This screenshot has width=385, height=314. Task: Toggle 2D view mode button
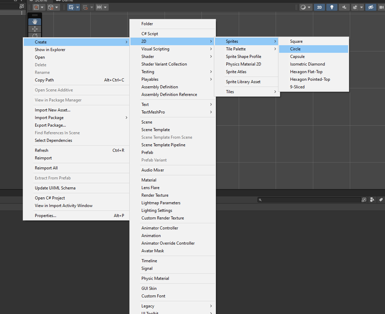[x=319, y=7]
